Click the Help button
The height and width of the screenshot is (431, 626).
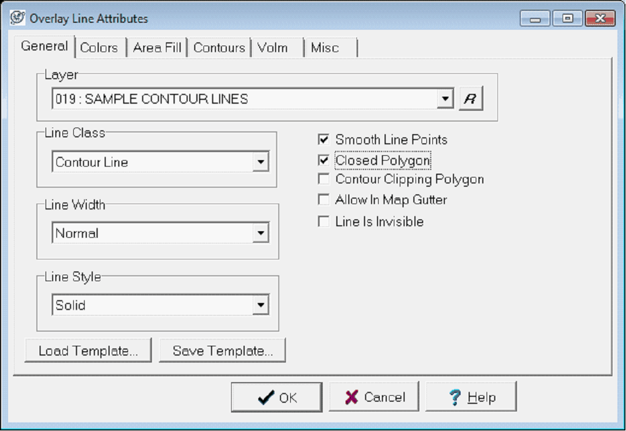pos(471,397)
